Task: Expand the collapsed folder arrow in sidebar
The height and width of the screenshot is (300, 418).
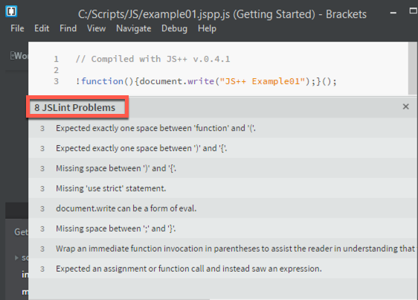Action: pos(16,258)
